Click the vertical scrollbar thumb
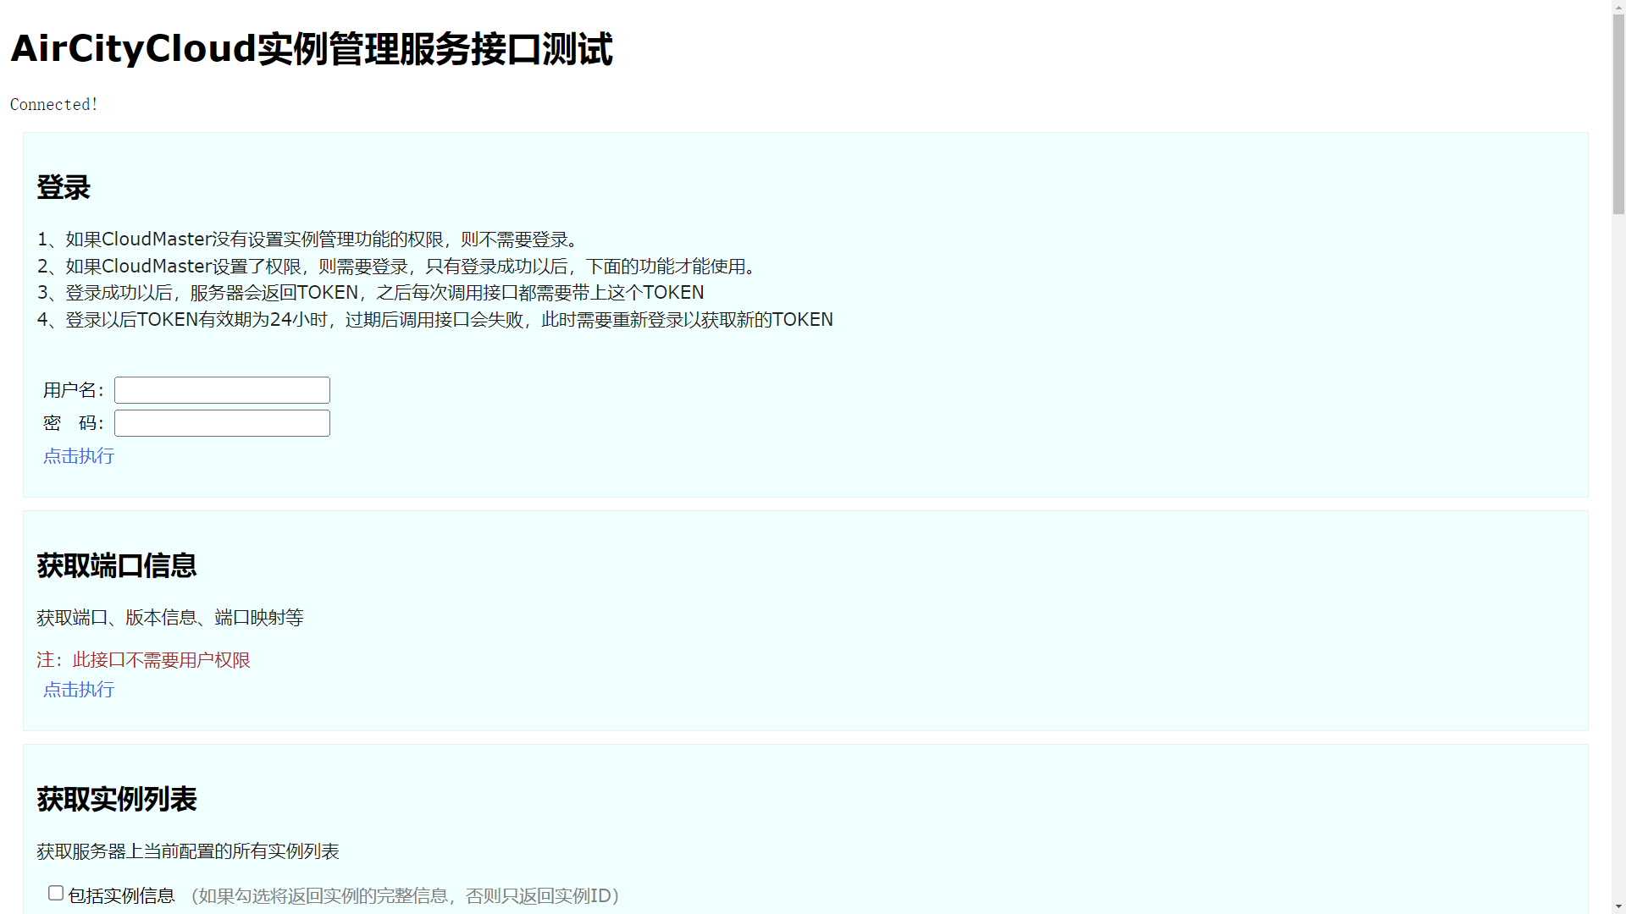 [1618, 114]
